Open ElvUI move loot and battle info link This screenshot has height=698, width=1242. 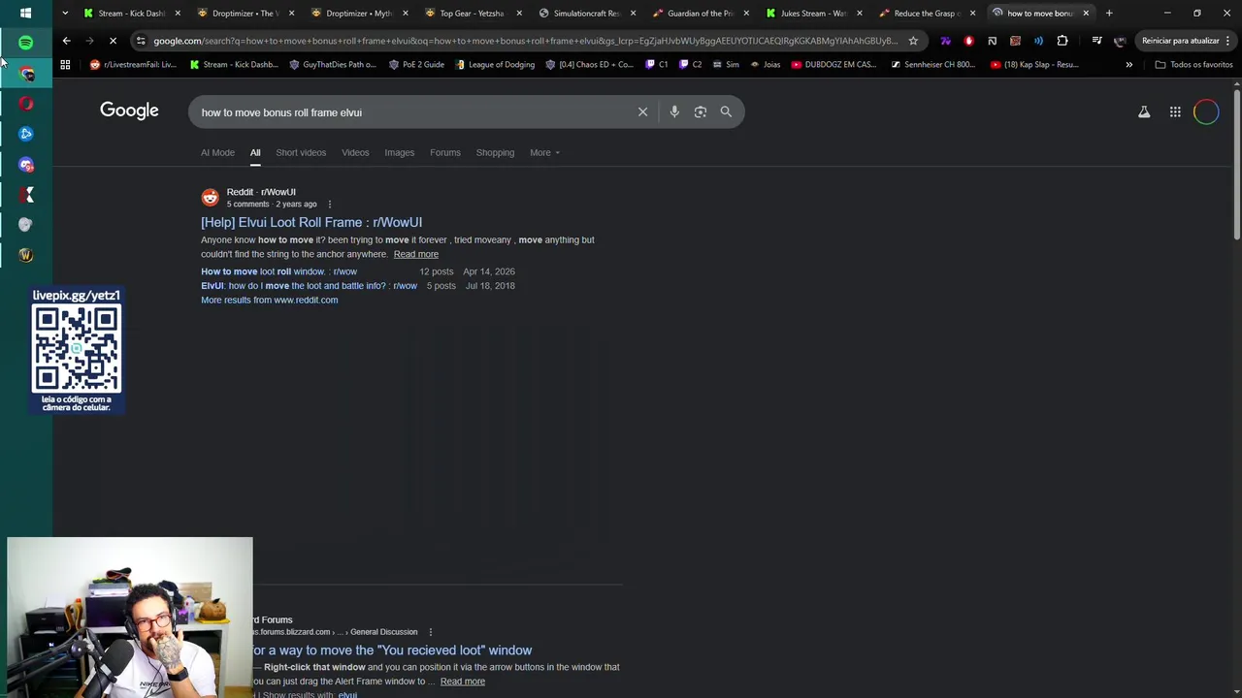(309, 286)
